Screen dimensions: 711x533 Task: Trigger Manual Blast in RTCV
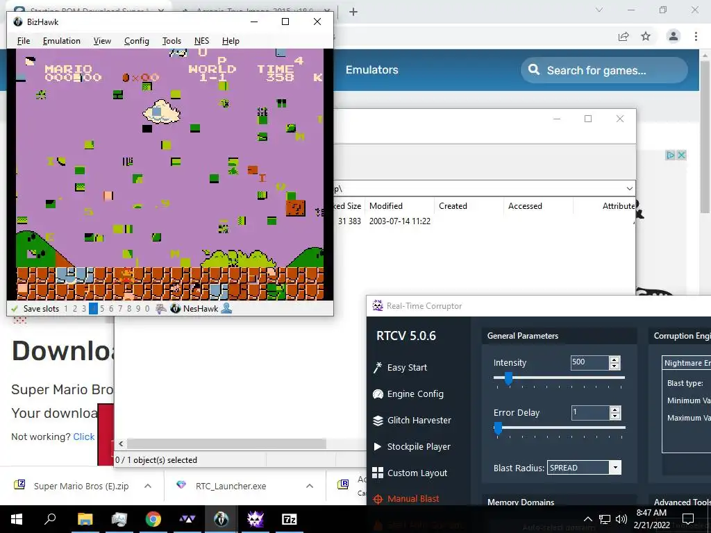(x=405, y=499)
